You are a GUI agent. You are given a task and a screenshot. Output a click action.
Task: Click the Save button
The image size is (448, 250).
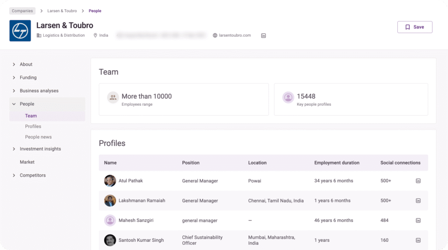tap(415, 27)
